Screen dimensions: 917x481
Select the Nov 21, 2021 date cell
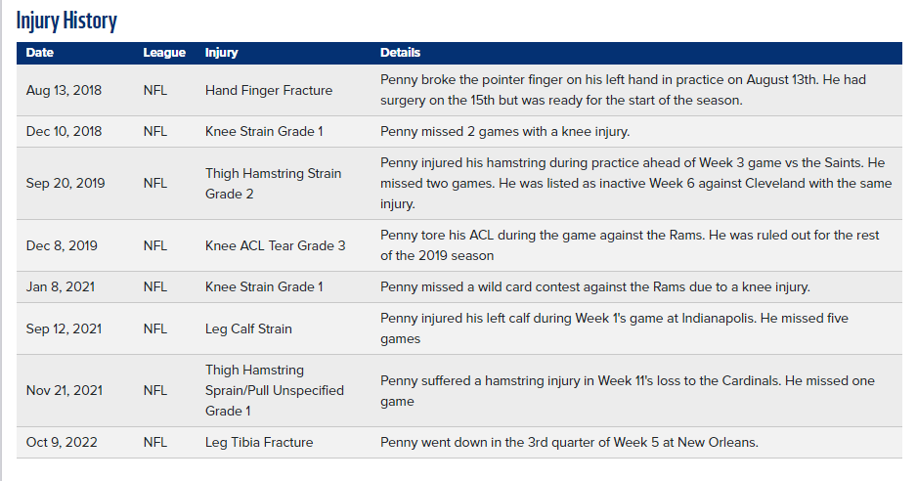coord(65,390)
